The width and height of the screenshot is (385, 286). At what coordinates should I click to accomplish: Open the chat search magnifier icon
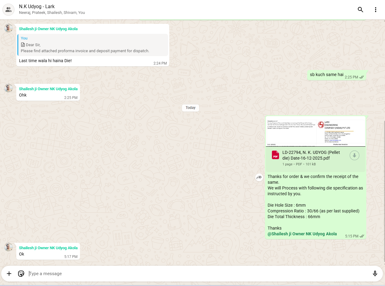(360, 10)
